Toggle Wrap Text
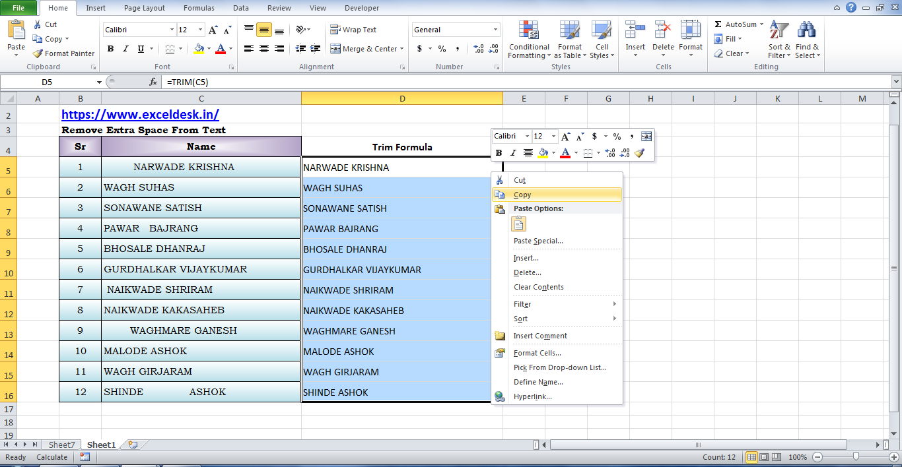 353,30
